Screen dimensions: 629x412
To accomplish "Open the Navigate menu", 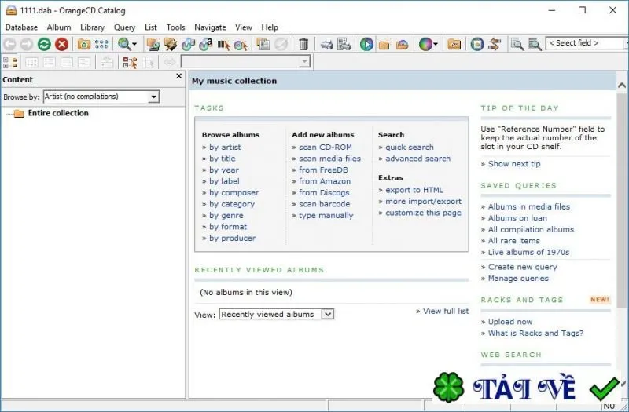I will coord(210,27).
